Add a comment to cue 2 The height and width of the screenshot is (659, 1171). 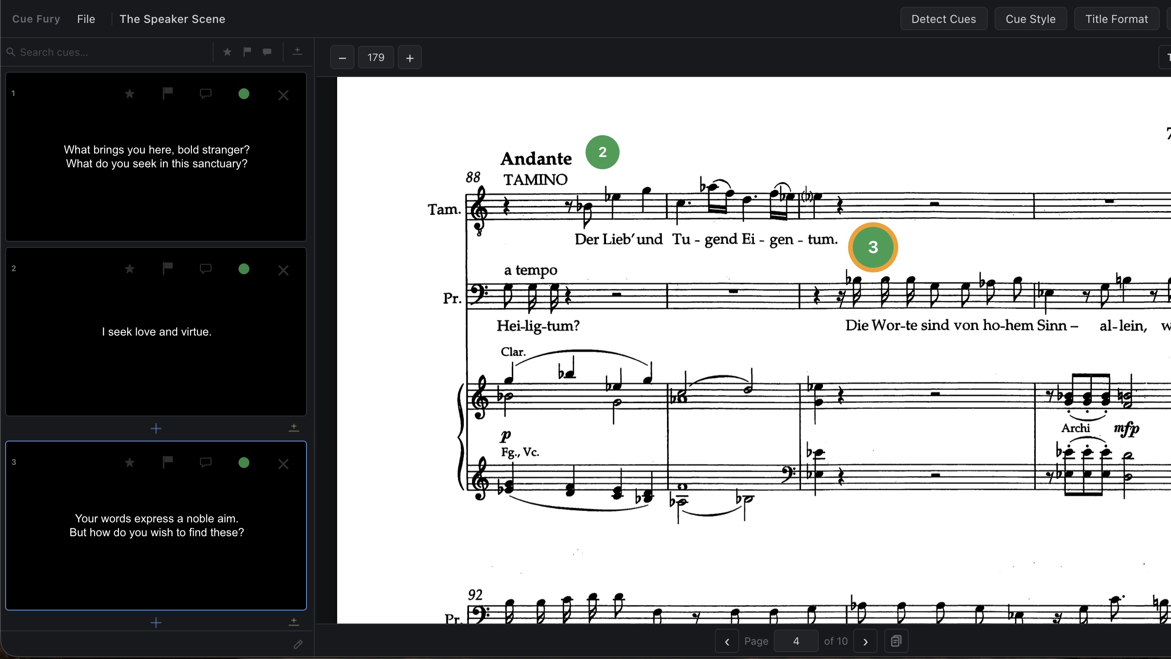pos(205,269)
